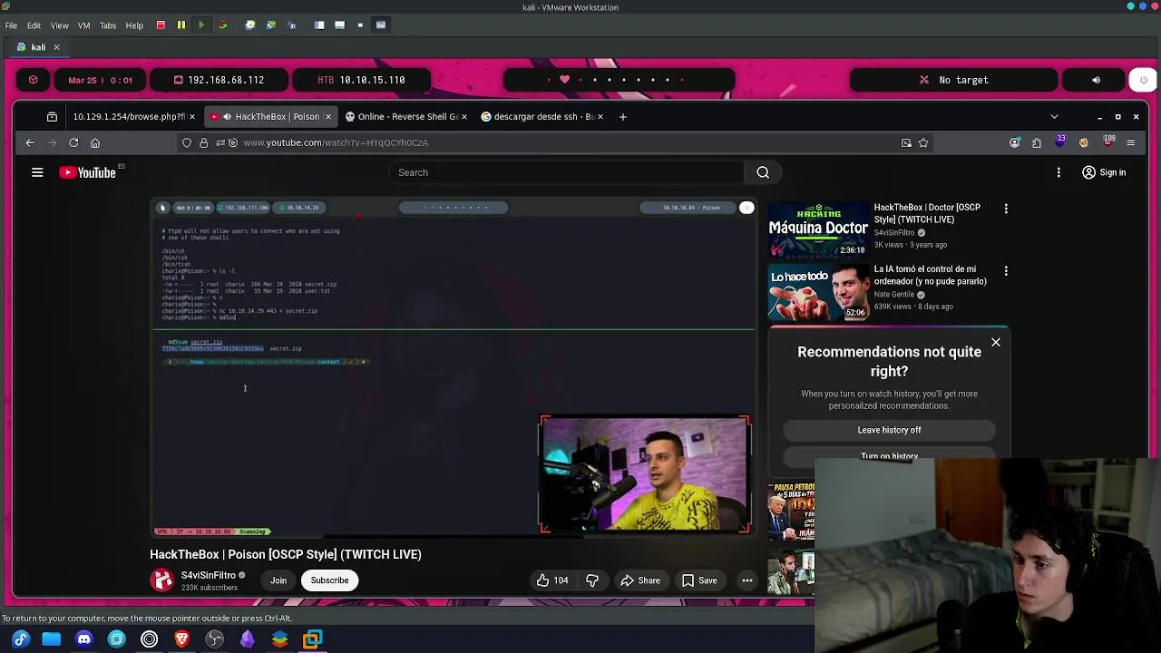Open the YouTube guide hamburger menu
Screen dimensions: 1161x653
point(37,172)
